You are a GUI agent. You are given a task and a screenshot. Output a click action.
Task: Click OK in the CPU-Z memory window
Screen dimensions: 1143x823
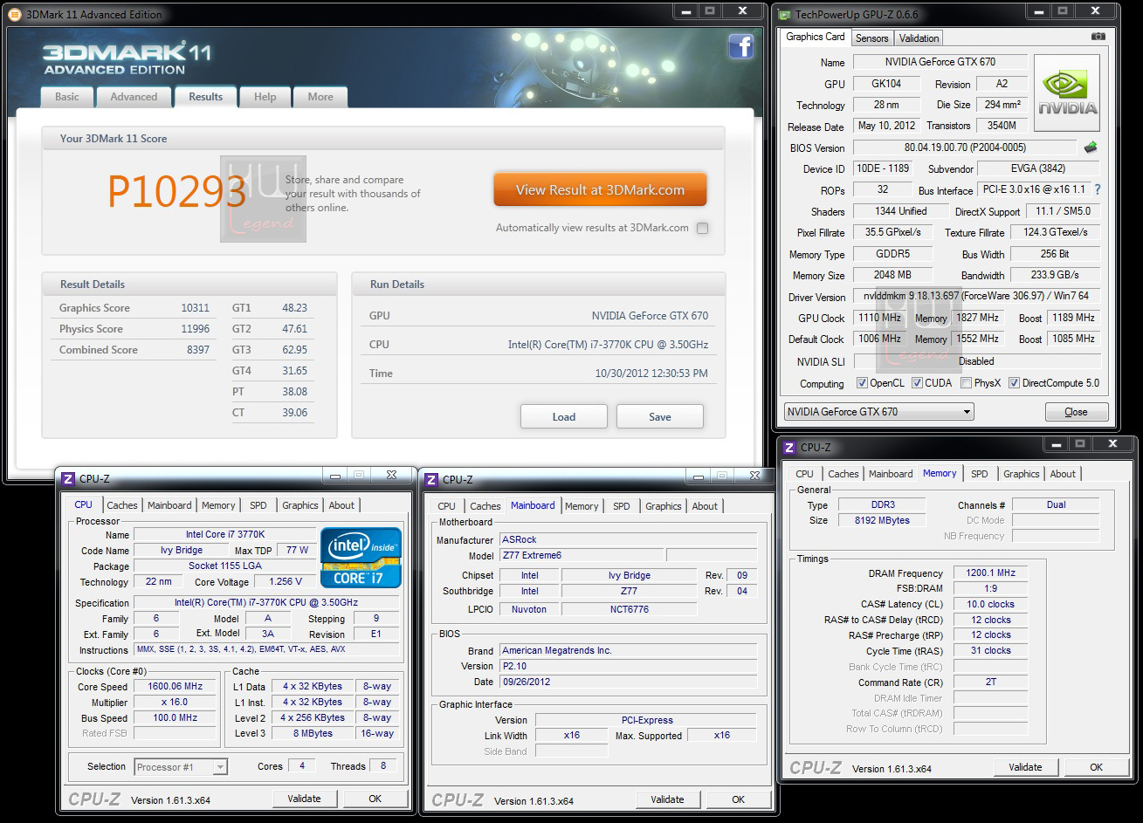1096,767
